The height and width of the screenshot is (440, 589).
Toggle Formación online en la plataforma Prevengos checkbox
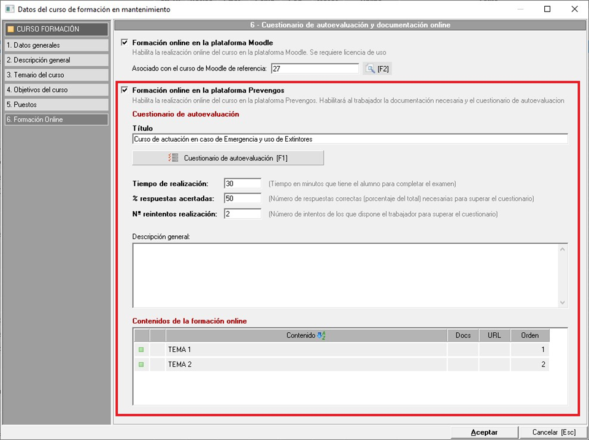tap(125, 90)
